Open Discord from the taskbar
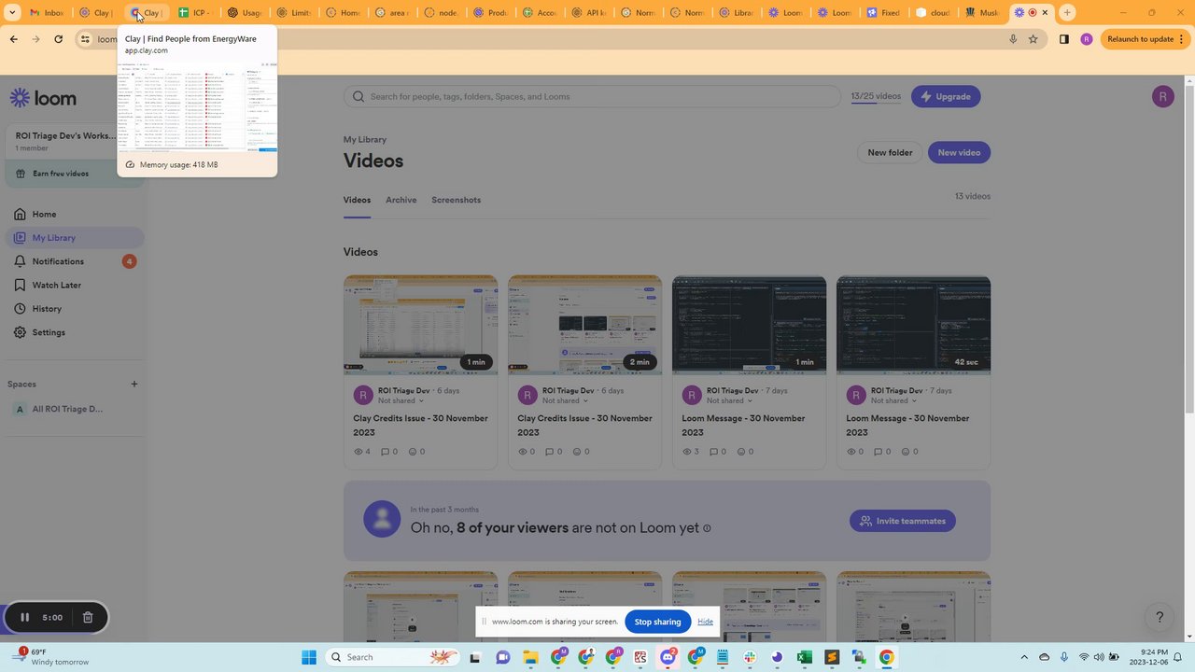 coord(668,657)
